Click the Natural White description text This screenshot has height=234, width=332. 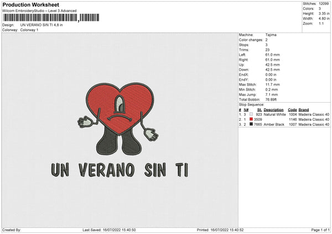[274, 114]
